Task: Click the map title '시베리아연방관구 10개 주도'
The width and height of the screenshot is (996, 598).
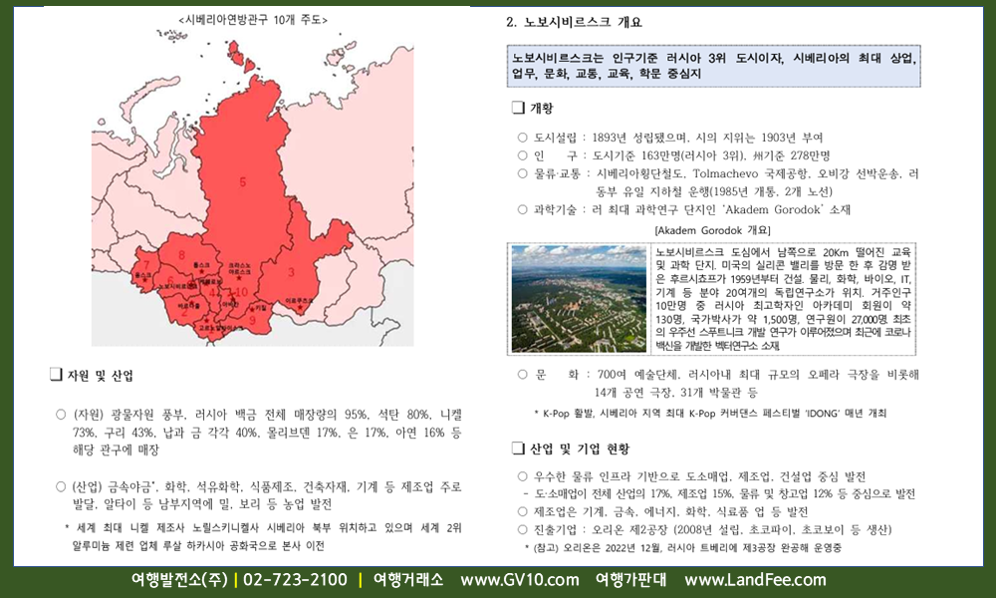Action: [253, 20]
